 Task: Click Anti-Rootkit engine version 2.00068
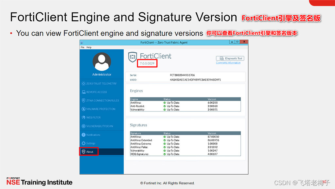(213, 106)
